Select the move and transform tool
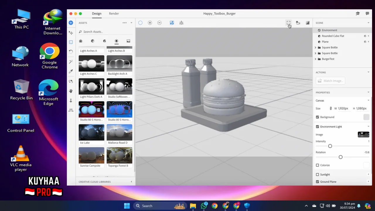Image resolution: width=375 pixels, height=211 pixels. [x=71, y=33]
